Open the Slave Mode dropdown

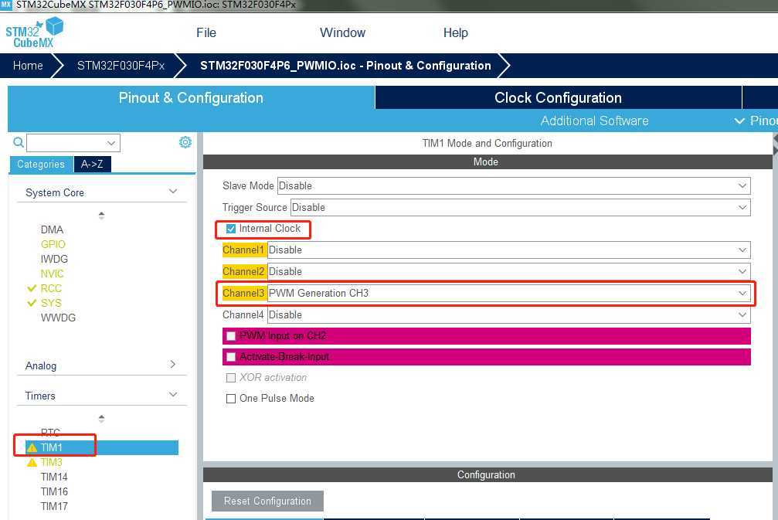(x=514, y=185)
